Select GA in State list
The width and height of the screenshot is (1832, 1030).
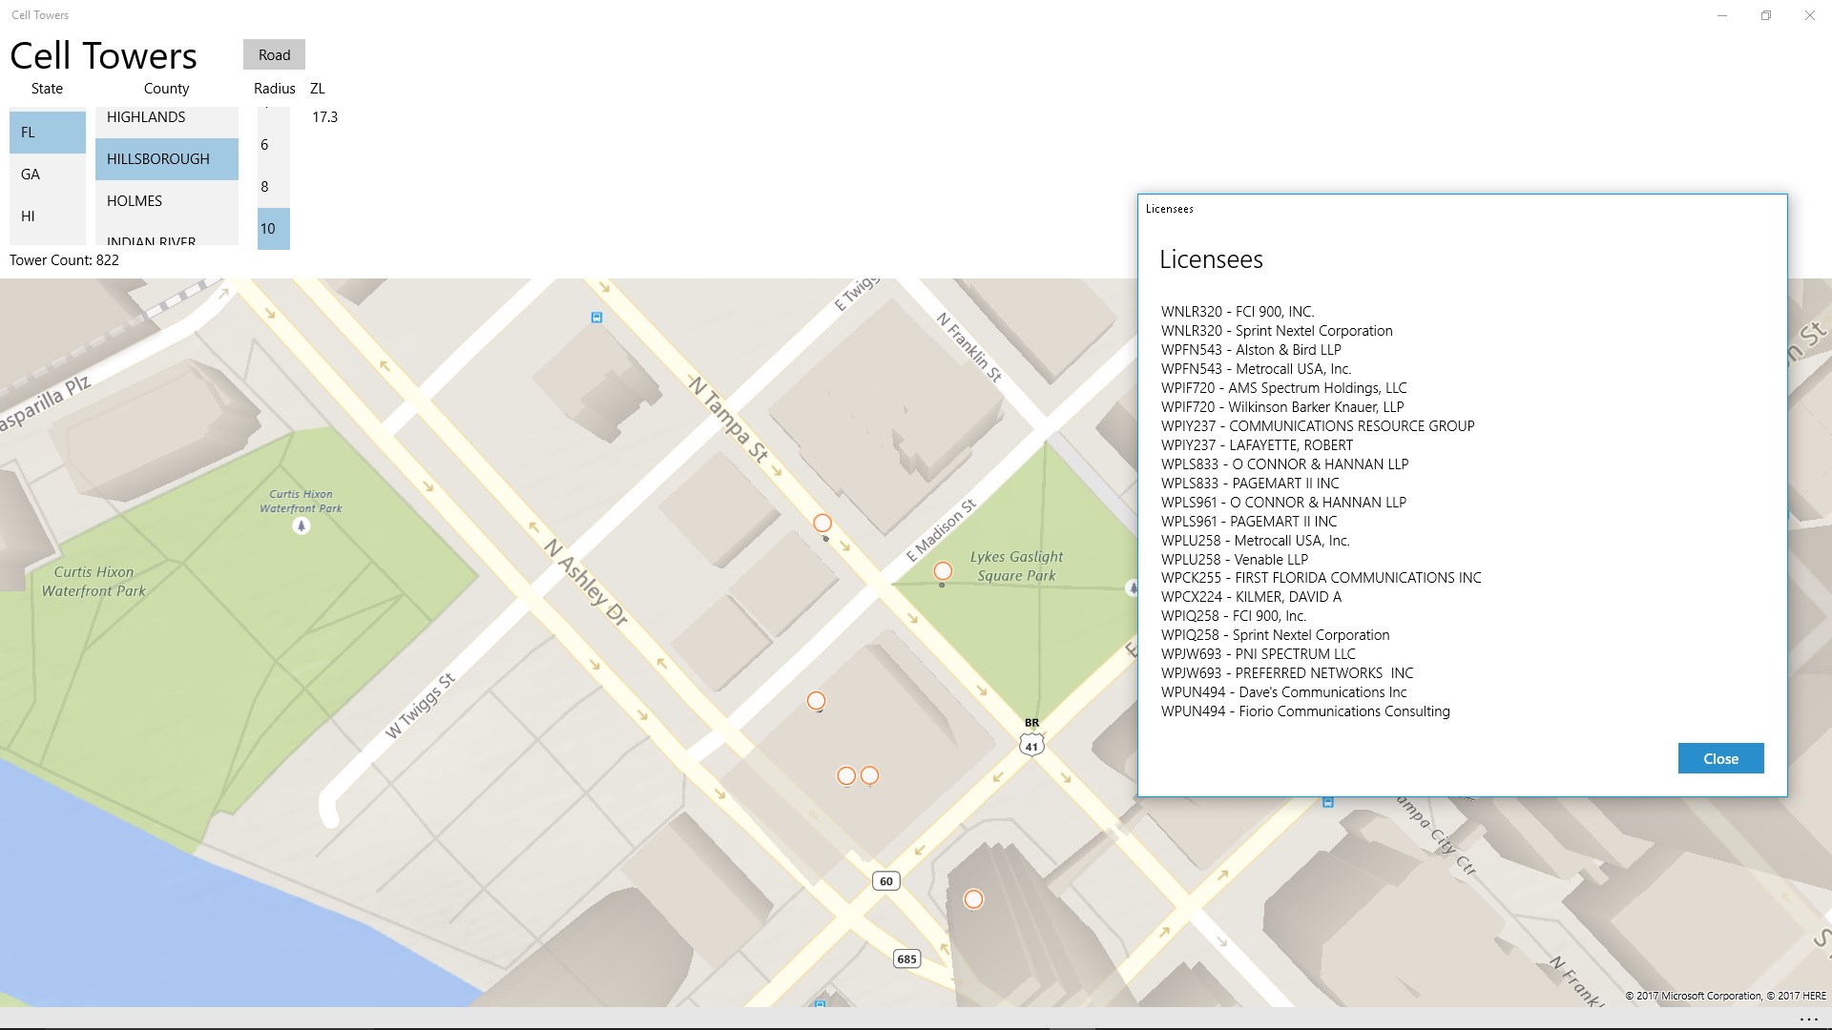47,175
